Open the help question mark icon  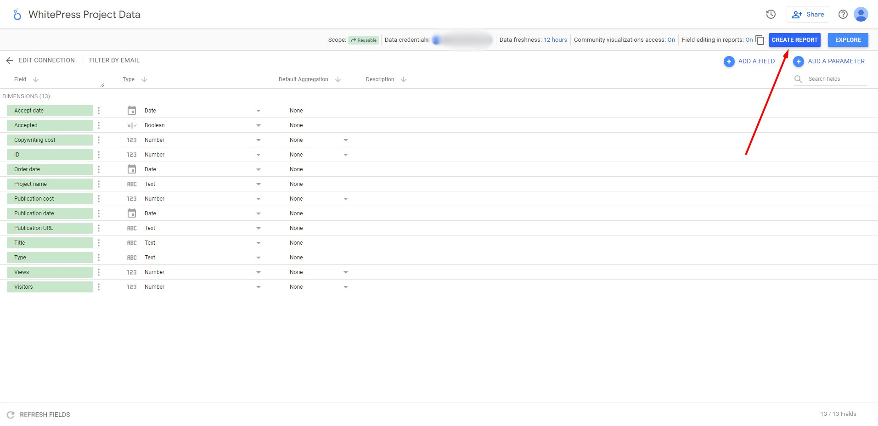(x=843, y=14)
